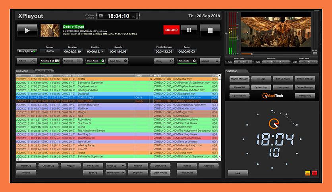The width and height of the screenshot is (332, 192).
Task: Expand the Manual mode dropdown
Action: [210, 61]
